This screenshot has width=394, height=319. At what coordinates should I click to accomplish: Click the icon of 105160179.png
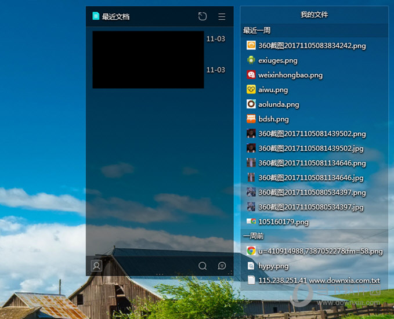[x=251, y=222]
